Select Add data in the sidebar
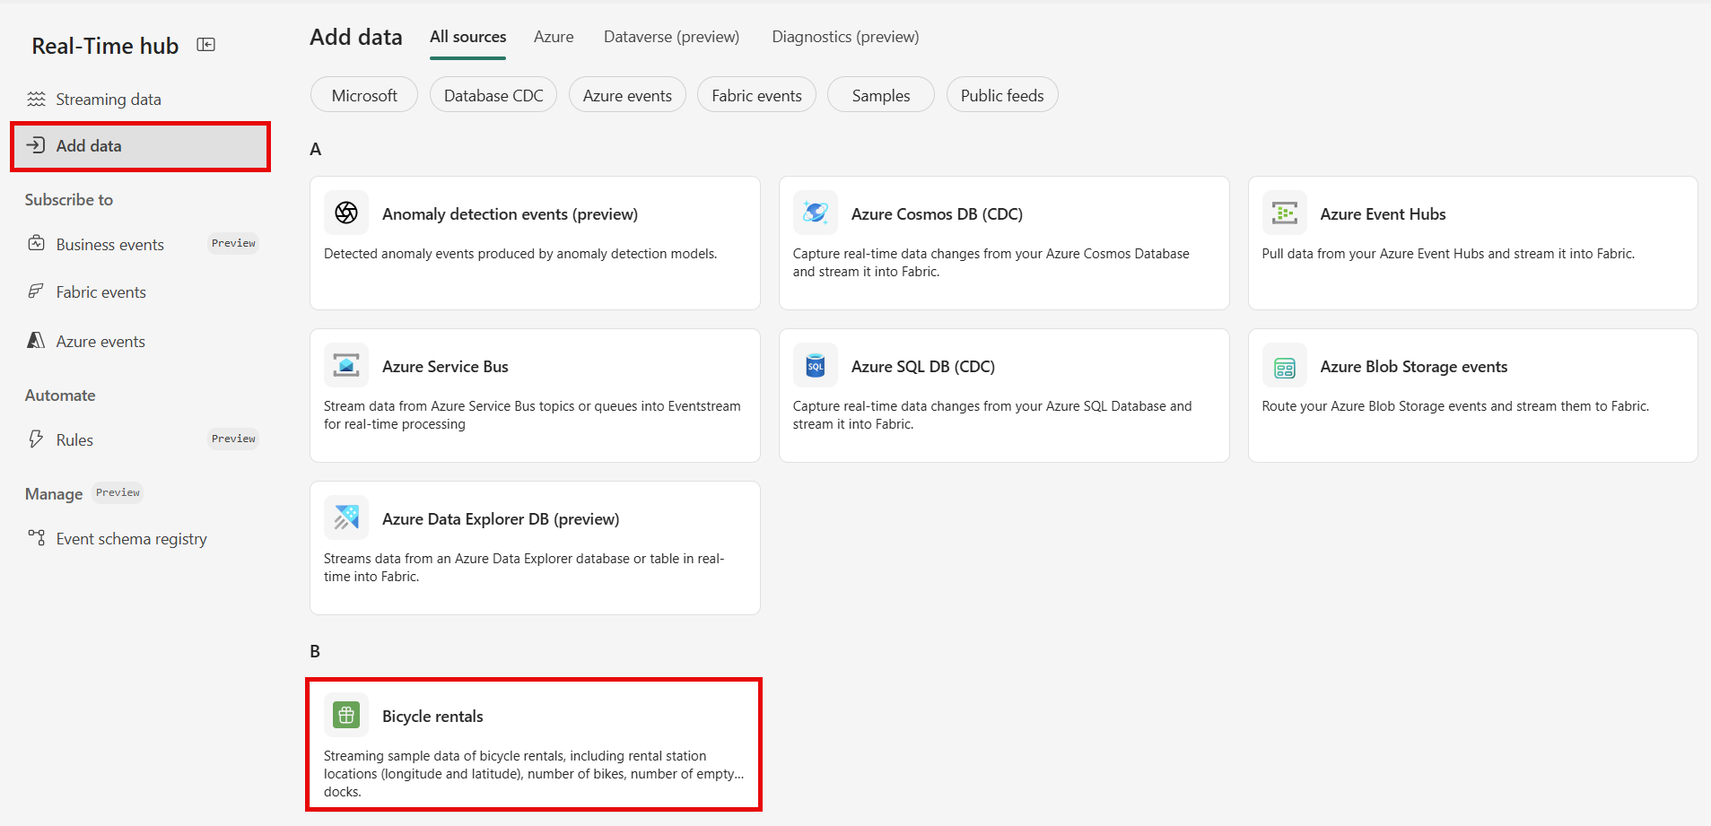Screen dimensions: 1711x826 (x=140, y=146)
